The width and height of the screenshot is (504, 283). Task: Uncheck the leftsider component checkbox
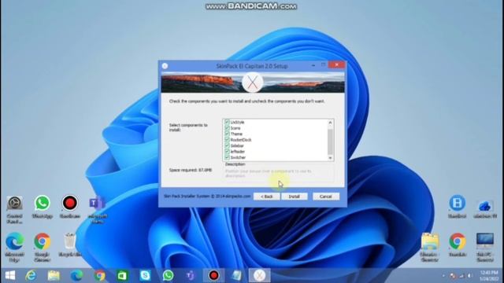click(227, 151)
